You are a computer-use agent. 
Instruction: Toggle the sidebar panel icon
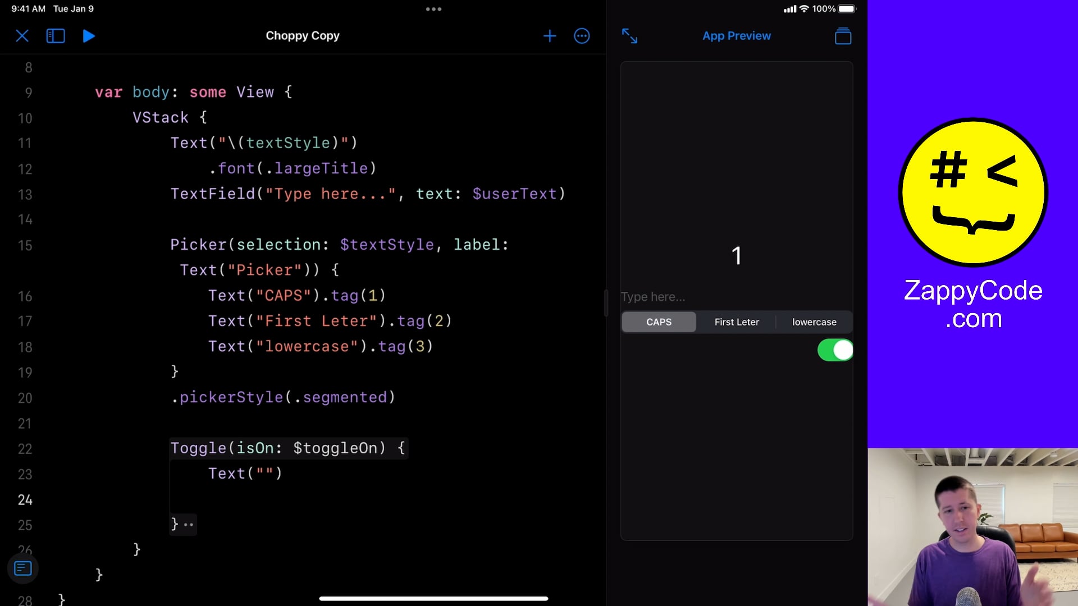[x=56, y=36]
